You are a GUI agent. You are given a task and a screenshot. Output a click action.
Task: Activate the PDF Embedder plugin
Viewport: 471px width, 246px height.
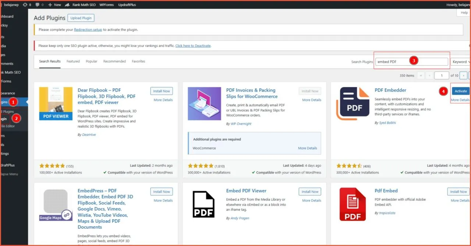(x=460, y=91)
